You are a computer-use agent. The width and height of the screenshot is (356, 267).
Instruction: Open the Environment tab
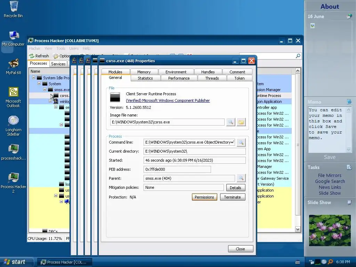point(176,72)
